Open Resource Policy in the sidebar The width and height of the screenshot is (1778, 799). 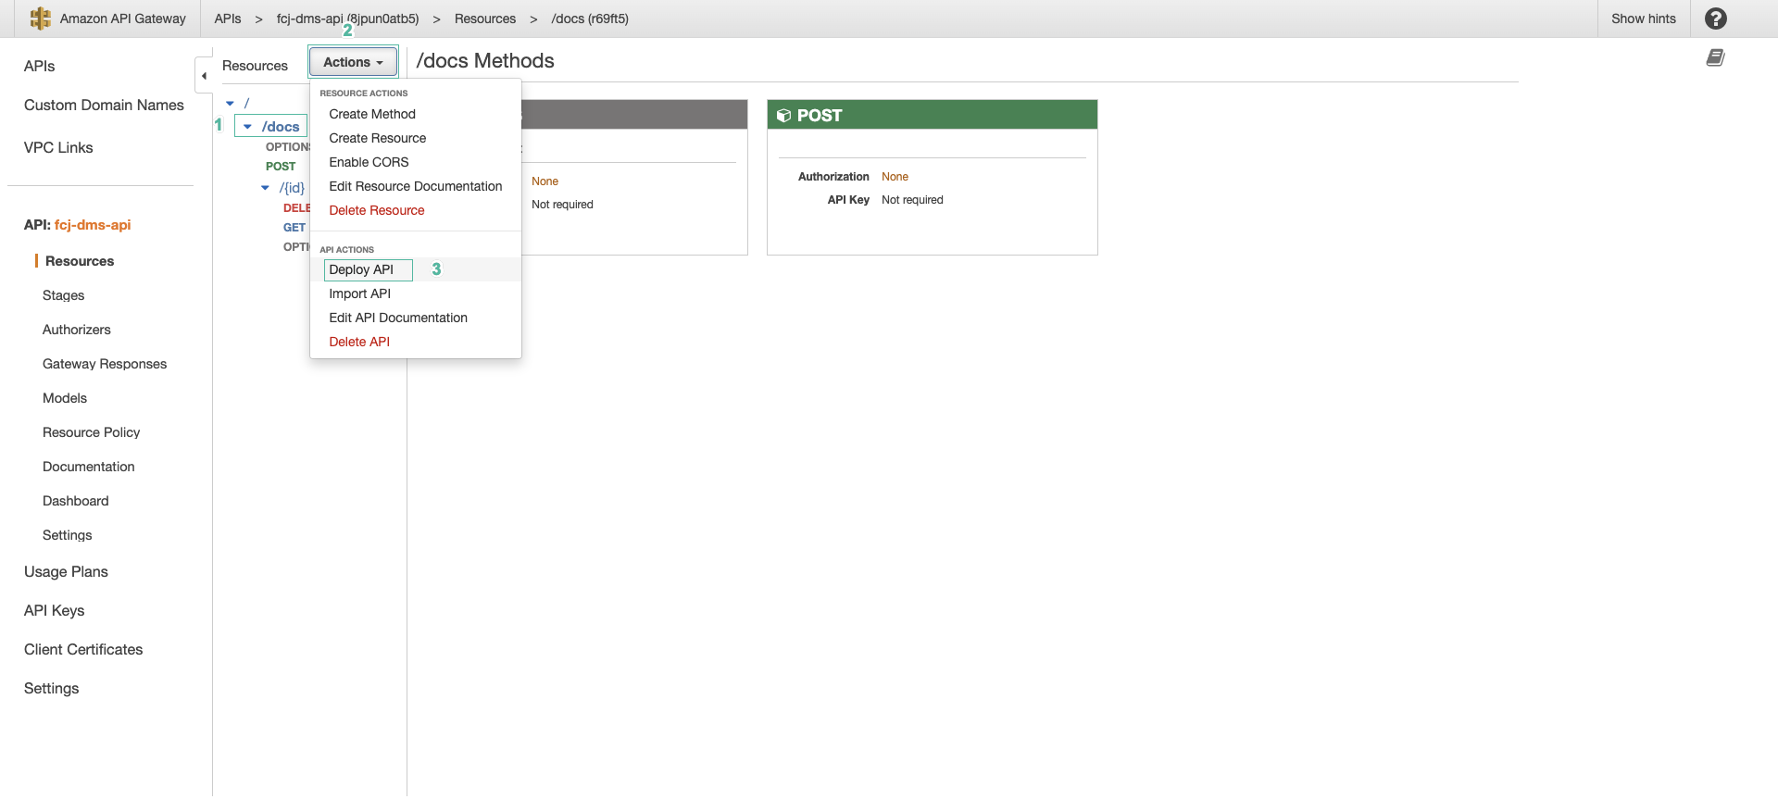91,432
